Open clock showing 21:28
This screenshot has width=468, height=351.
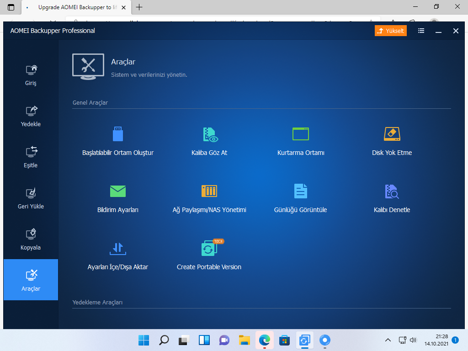pyautogui.click(x=436, y=340)
